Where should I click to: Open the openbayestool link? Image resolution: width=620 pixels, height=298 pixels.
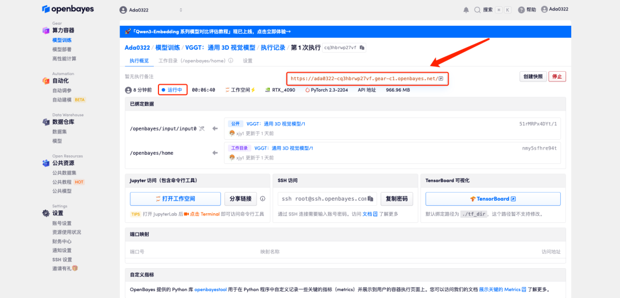[210, 289]
